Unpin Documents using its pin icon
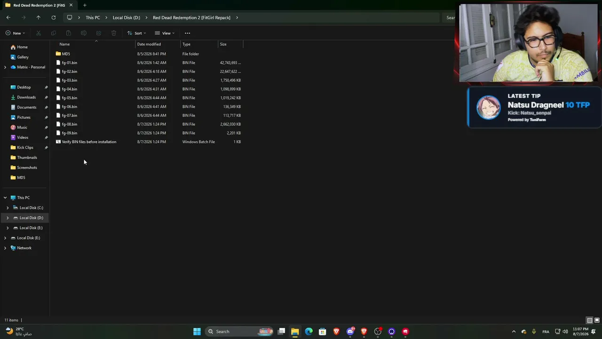This screenshot has width=602, height=339. pos(46,107)
